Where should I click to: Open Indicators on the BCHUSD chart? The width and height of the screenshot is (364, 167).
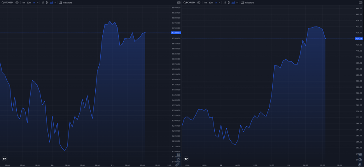pyautogui.click(x=247, y=3)
